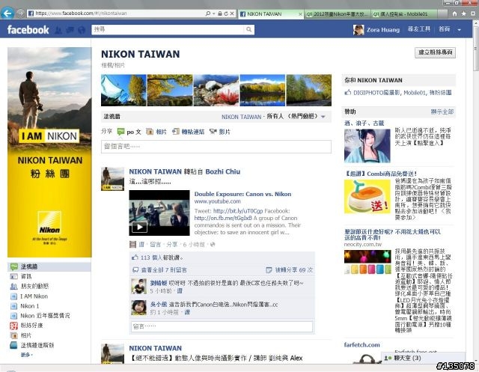
Task: Click the browser forward arrow button
Action: pyautogui.click(x=20, y=13)
